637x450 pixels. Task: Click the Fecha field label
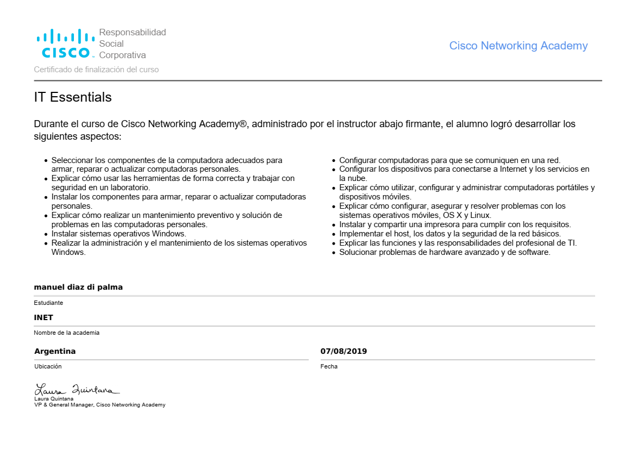click(x=329, y=366)
